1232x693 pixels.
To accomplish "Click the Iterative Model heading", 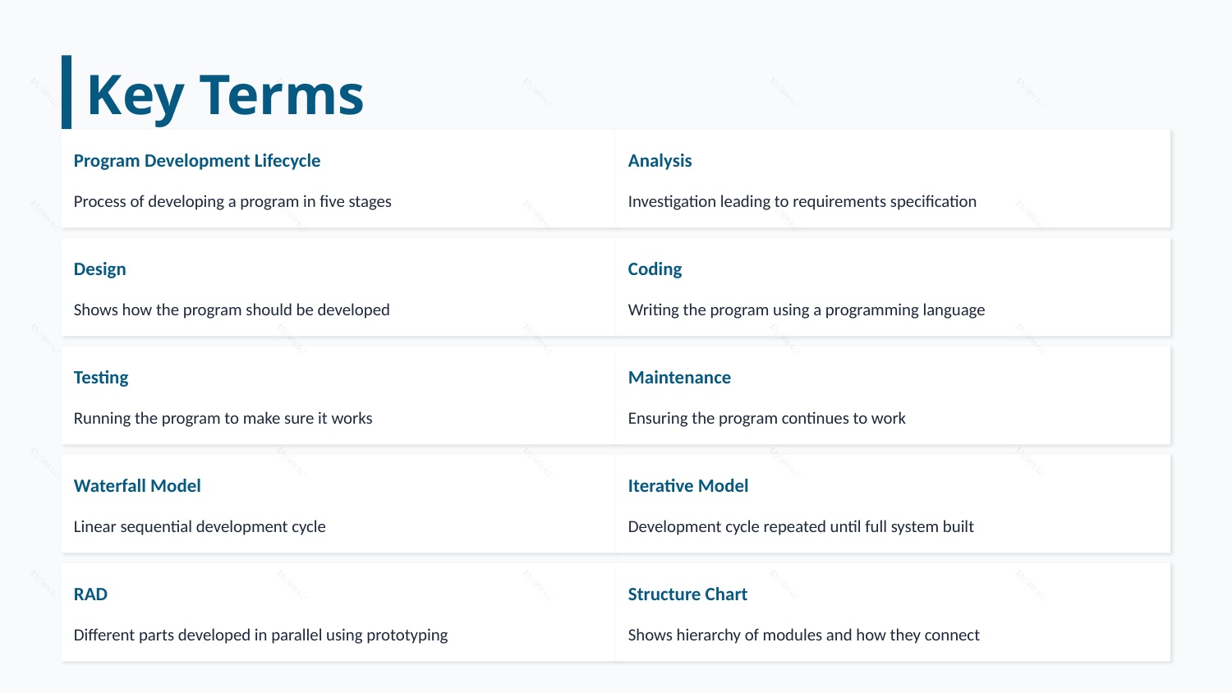I will (x=688, y=486).
